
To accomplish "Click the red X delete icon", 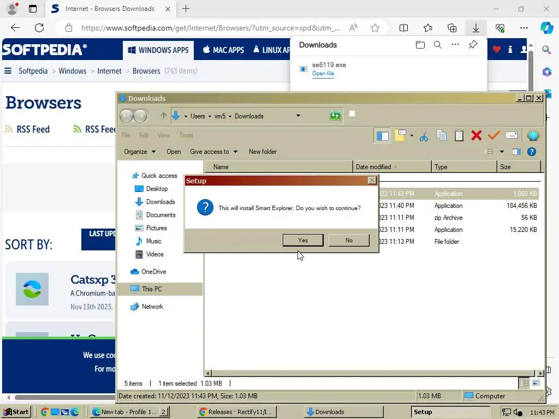I will [476, 136].
